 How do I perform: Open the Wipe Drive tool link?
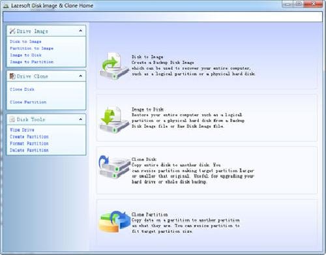(22, 130)
